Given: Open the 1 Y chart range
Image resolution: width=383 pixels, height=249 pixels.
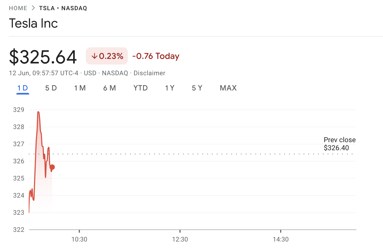Looking at the screenshot, I should tap(170, 88).
